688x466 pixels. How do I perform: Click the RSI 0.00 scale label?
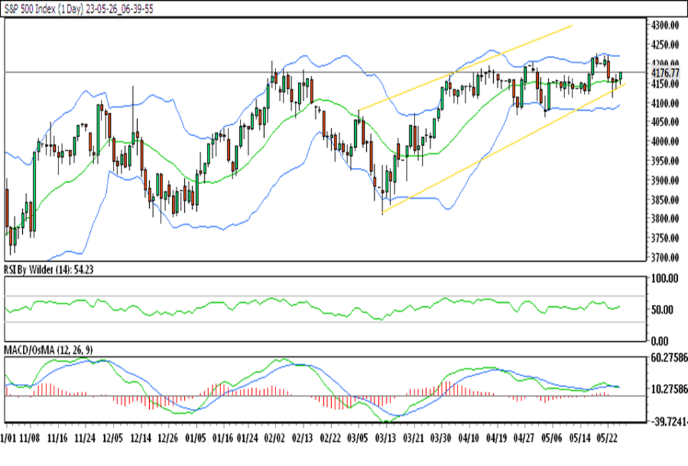click(x=660, y=340)
